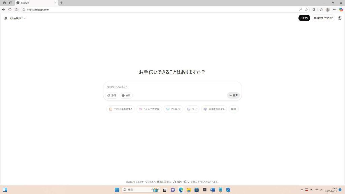This screenshot has height=194, width=345.
Task: Click the 無料でサインアップ sign-up button
Action: click(323, 18)
